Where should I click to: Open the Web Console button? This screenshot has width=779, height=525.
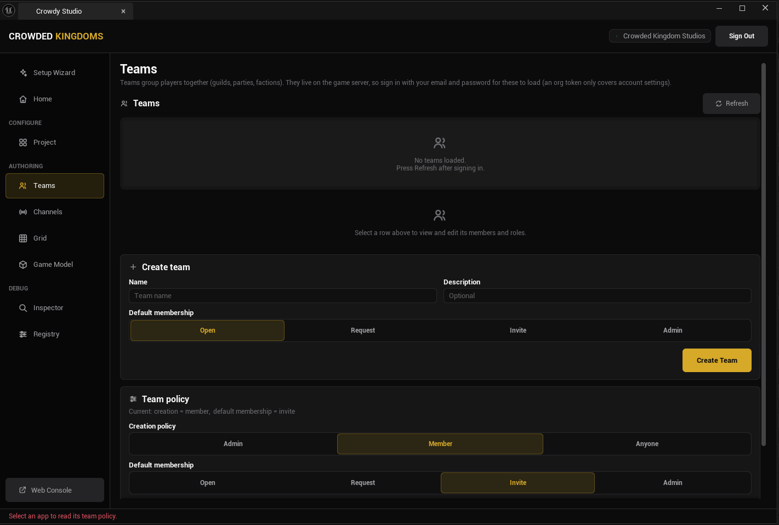[x=55, y=490]
